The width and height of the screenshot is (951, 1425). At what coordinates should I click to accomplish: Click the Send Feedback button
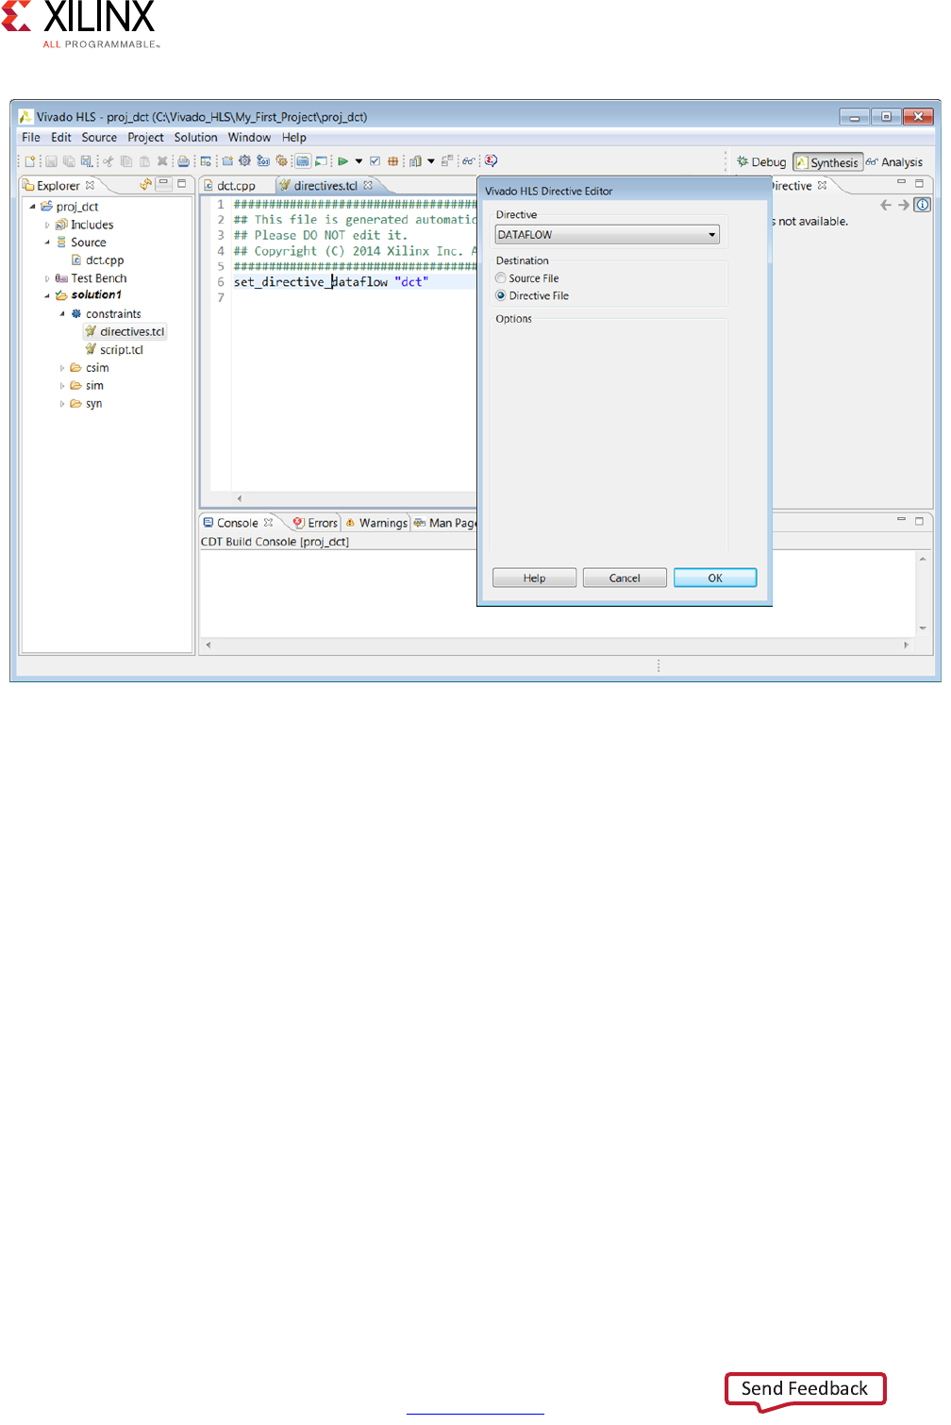coord(805,1389)
